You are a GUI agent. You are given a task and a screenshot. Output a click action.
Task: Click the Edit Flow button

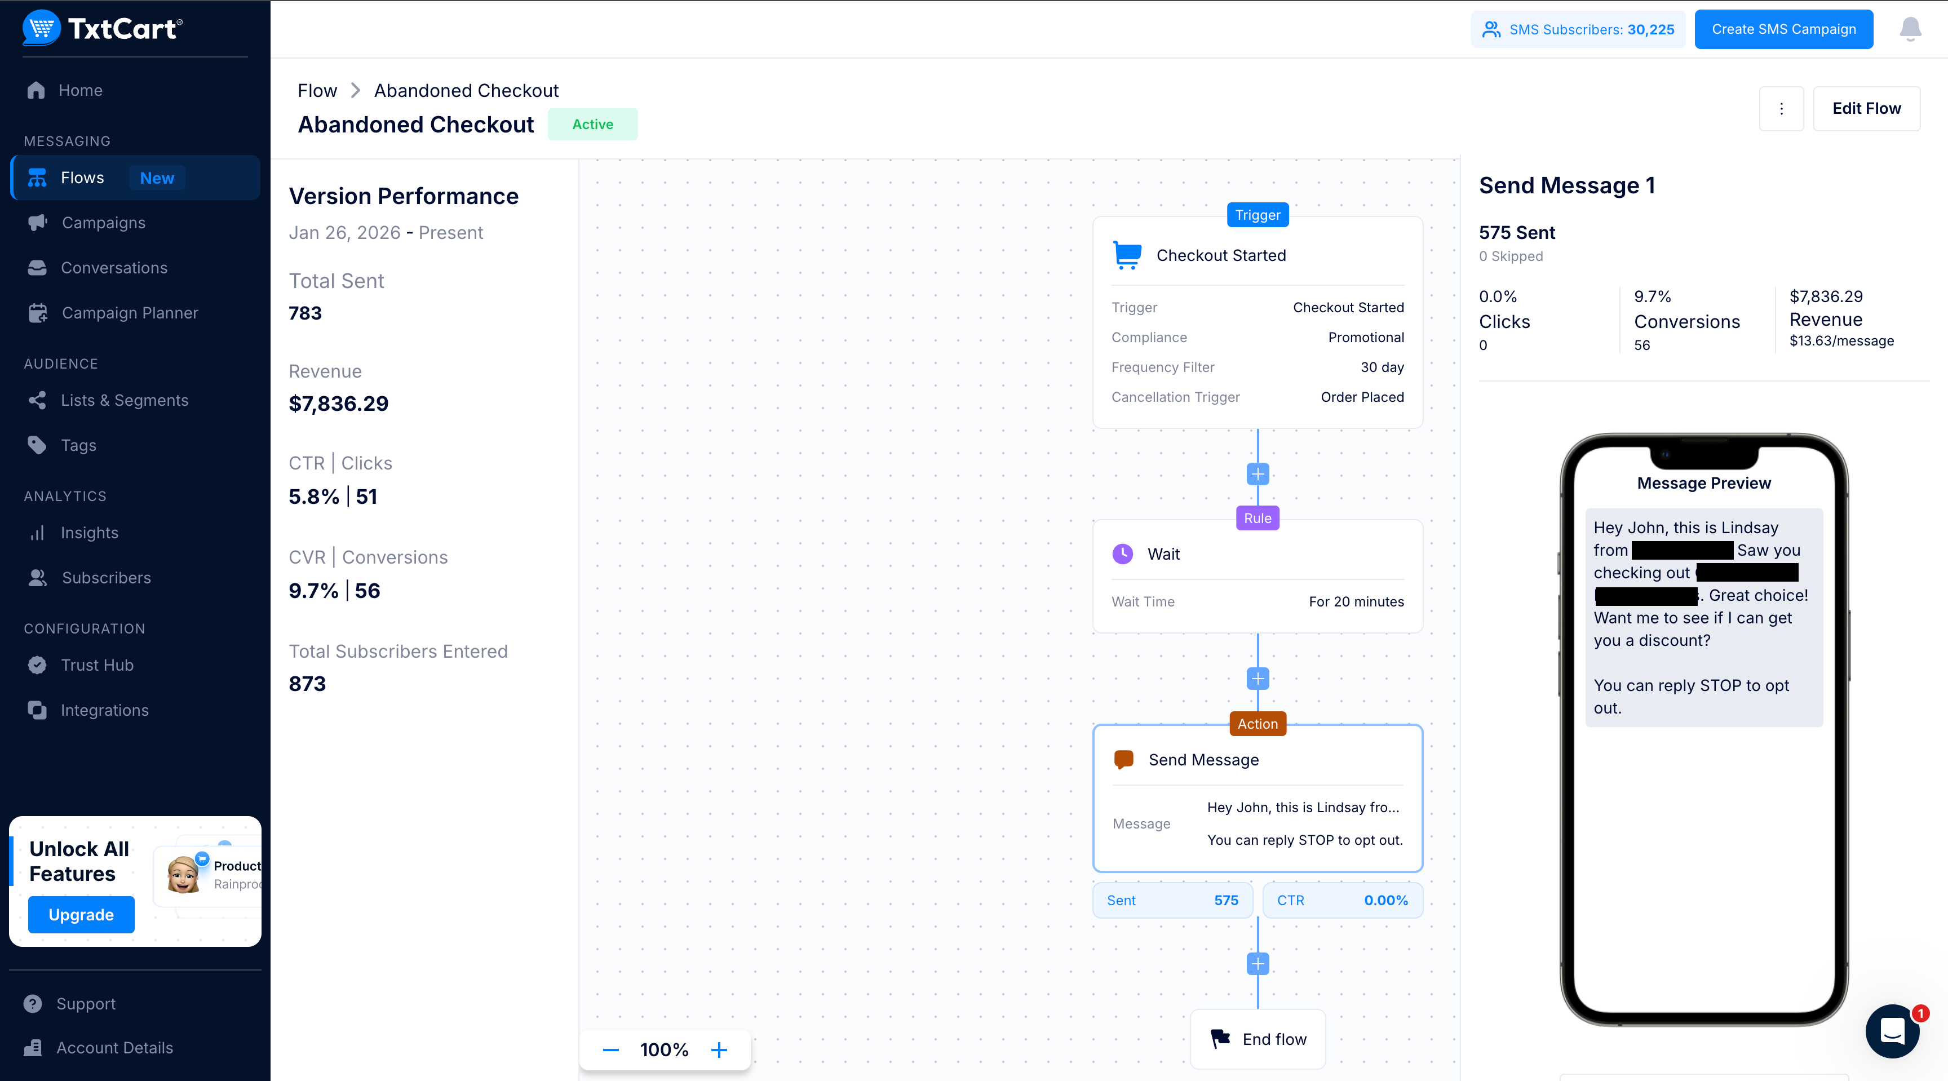(x=1866, y=109)
